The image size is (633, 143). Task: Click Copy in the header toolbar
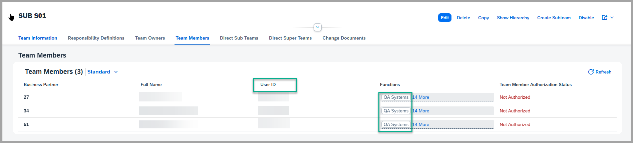[483, 18]
